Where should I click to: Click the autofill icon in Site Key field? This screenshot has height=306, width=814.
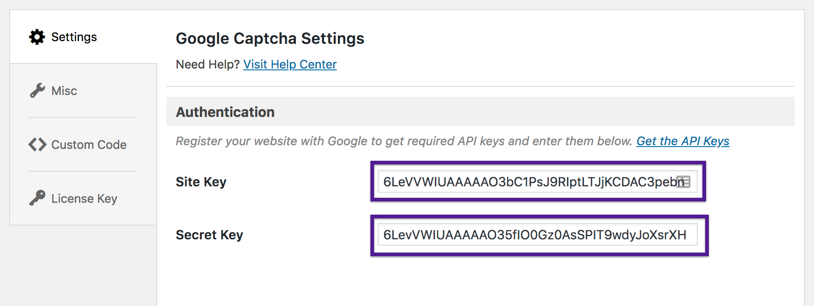pos(683,182)
